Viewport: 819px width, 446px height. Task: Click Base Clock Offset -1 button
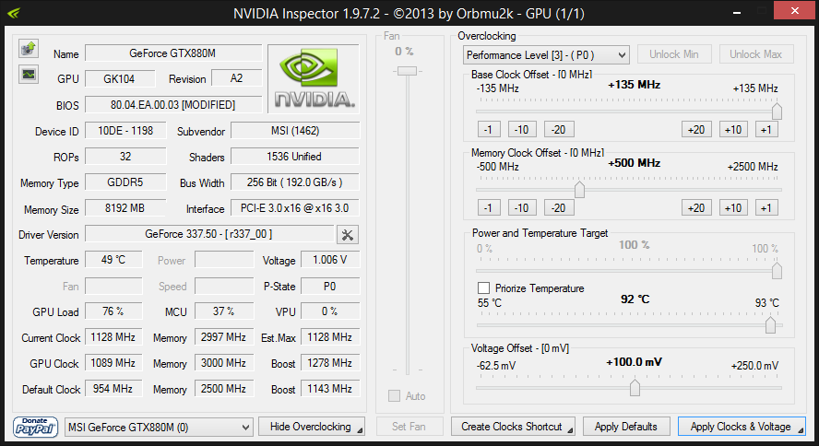(489, 129)
